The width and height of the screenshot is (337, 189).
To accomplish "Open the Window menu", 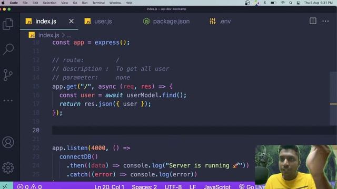I will 115,3.
